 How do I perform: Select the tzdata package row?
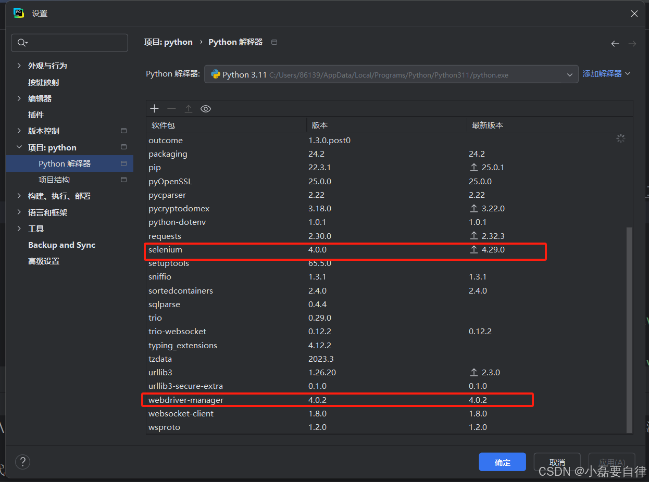[x=386, y=359]
